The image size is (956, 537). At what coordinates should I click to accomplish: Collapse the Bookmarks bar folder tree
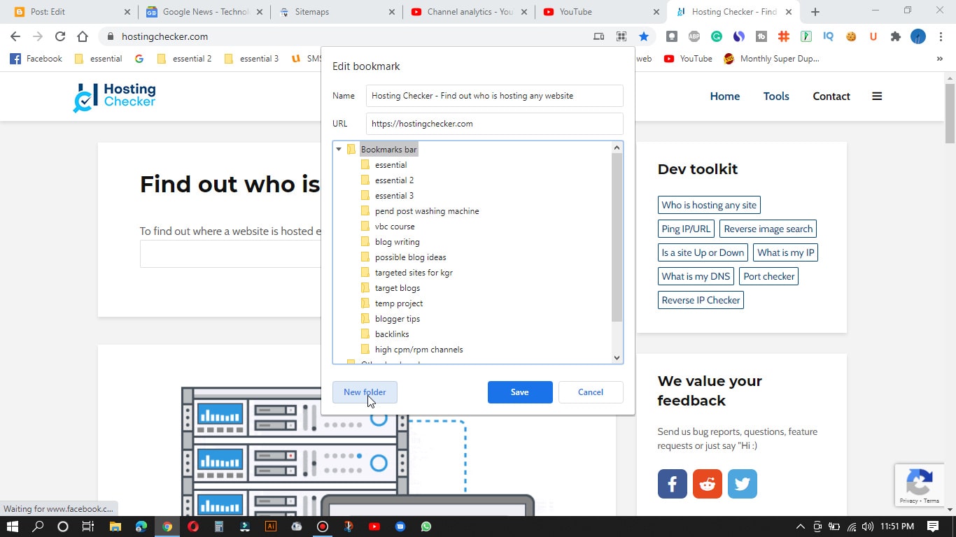339,149
